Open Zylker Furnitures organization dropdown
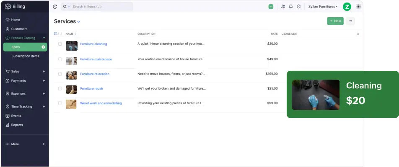The width and height of the screenshot is (399, 167). click(323, 7)
